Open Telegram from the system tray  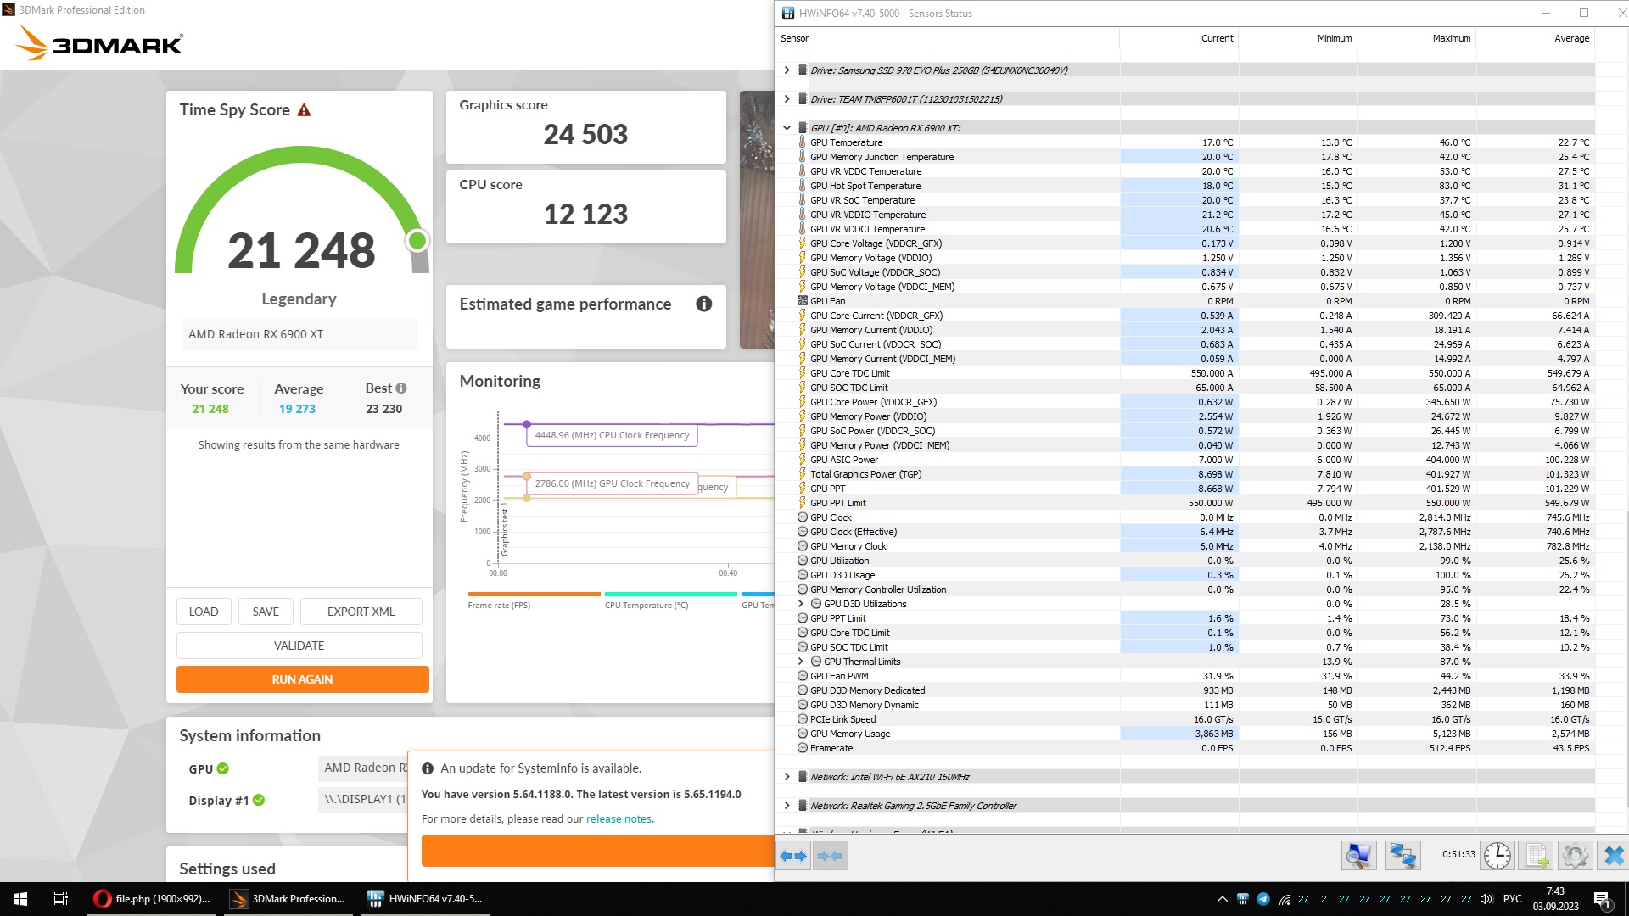(1262, 899)
